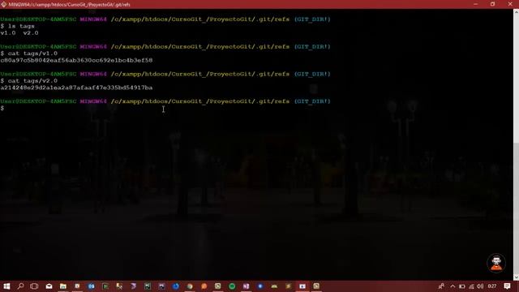Open Outlook from the taskbar

[x=92, y=286]
